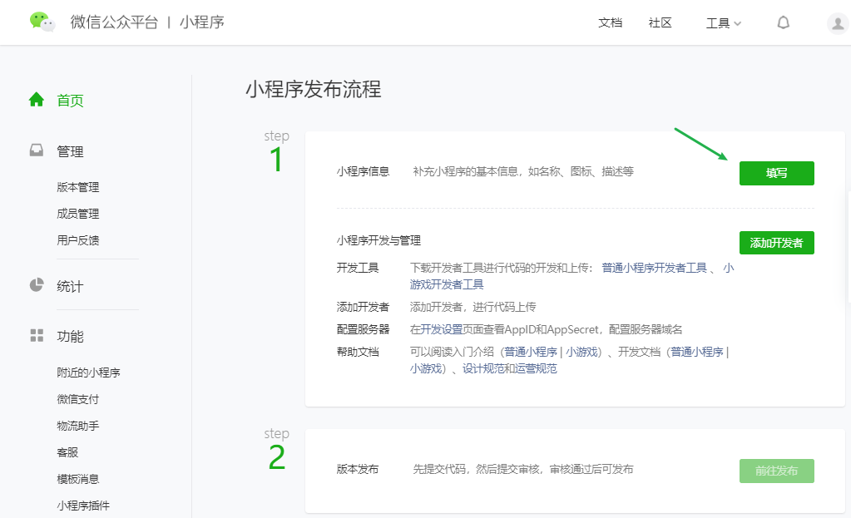
Task: Click the 版本发布 label
Action: pos(358,469)
